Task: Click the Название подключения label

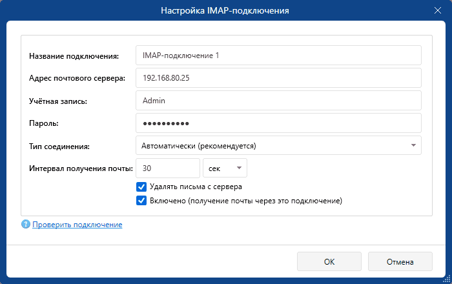Action: pos(74,56)
